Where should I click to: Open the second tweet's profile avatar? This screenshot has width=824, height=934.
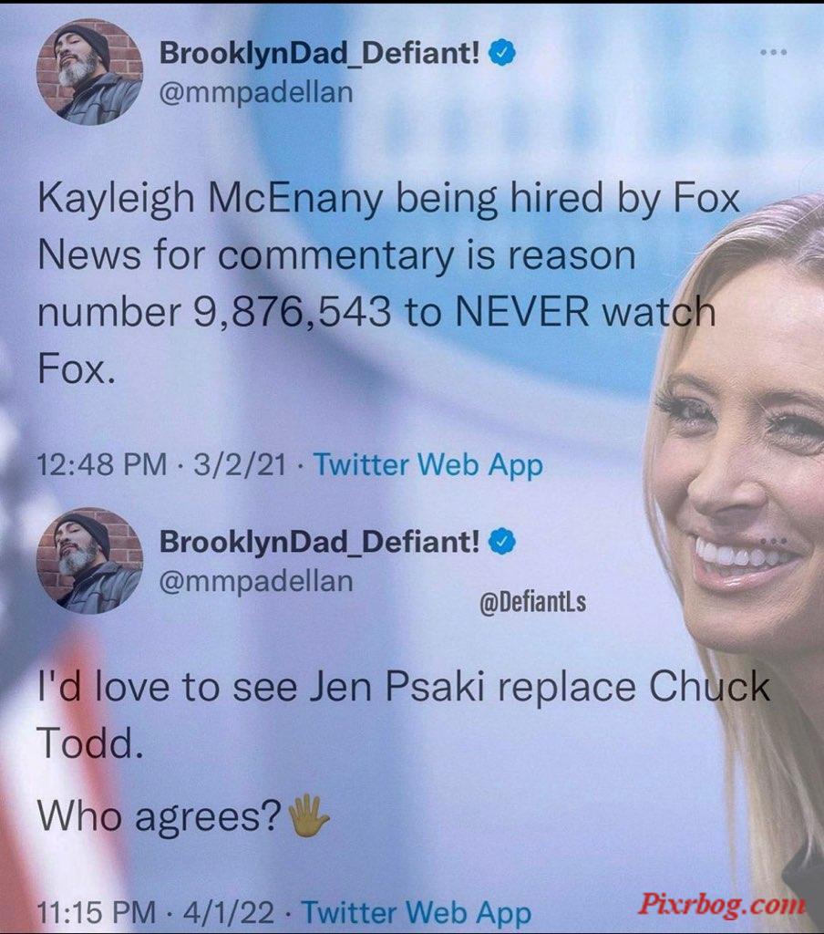pyautogui.click(x=89, y=560)
